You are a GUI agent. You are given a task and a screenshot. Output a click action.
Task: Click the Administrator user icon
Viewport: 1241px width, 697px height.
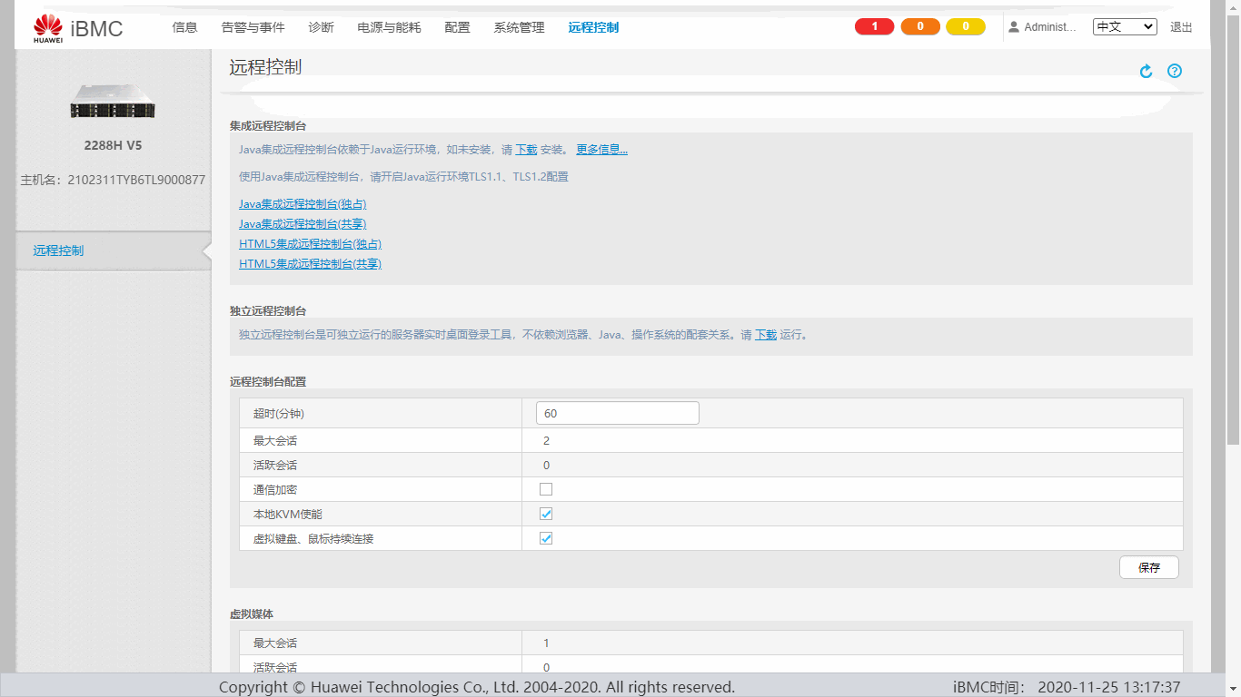tap(1014, 27)
